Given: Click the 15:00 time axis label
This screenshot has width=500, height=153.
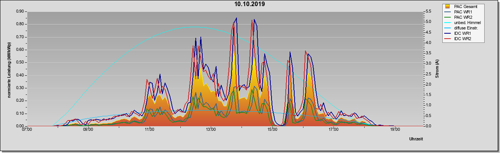Looking at the screenshot, I should (272, 130).
